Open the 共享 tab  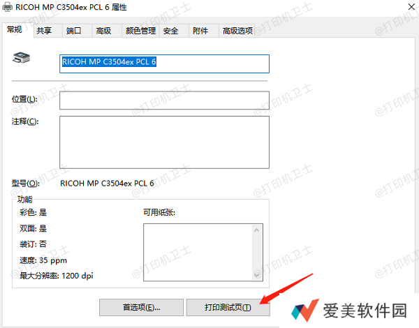tap(44, 31)
